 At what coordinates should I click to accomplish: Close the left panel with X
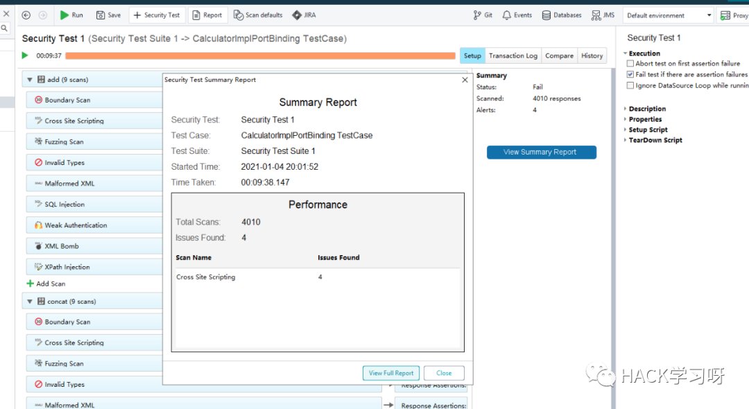tap(6, 13)
